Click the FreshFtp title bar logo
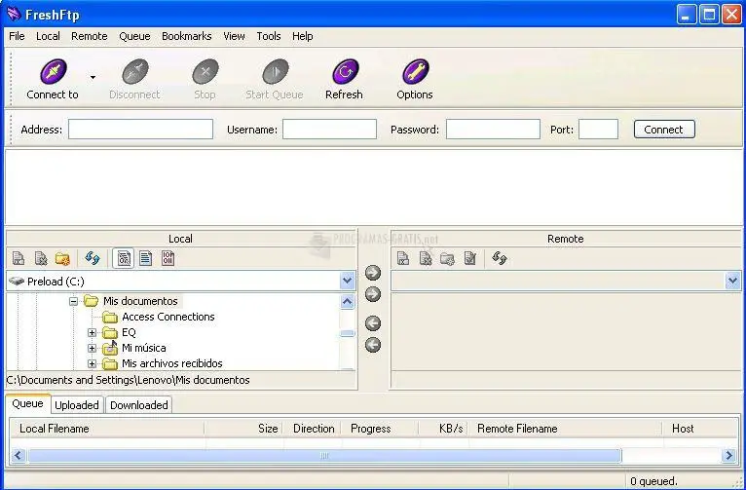Viewport: 746px width, 490px height. pos(14,14)
